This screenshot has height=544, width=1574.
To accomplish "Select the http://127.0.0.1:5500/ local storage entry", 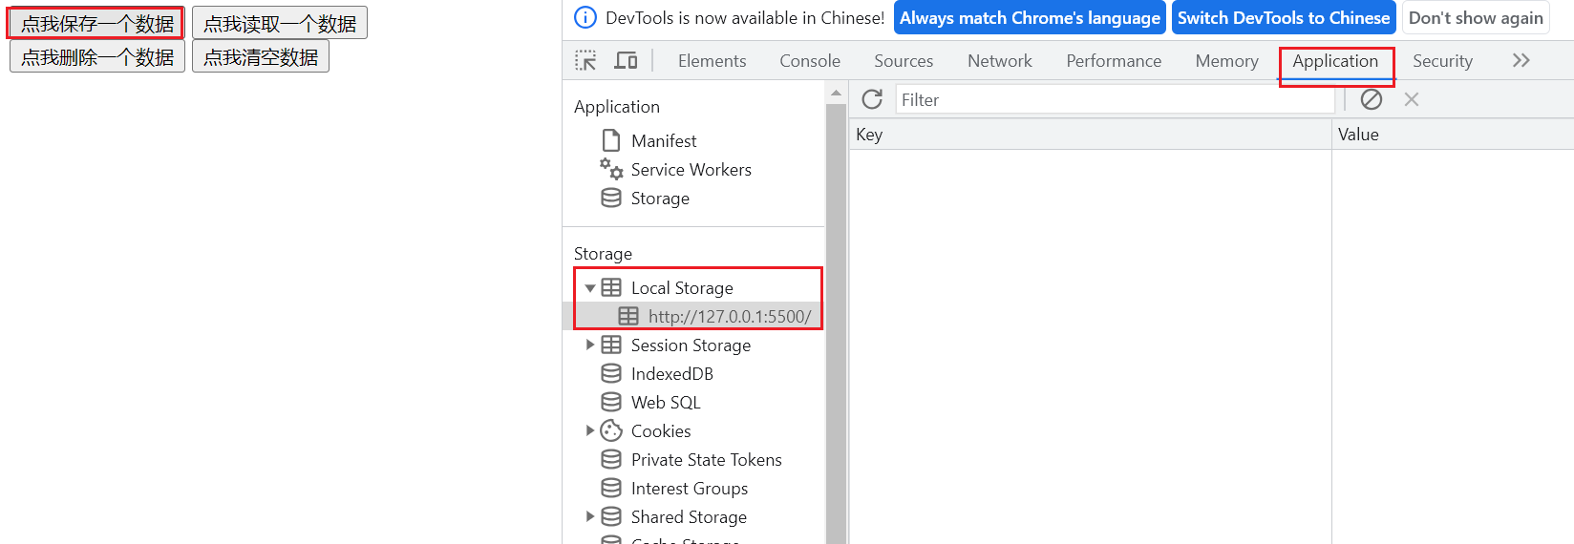I will click(x=729, y=317).
